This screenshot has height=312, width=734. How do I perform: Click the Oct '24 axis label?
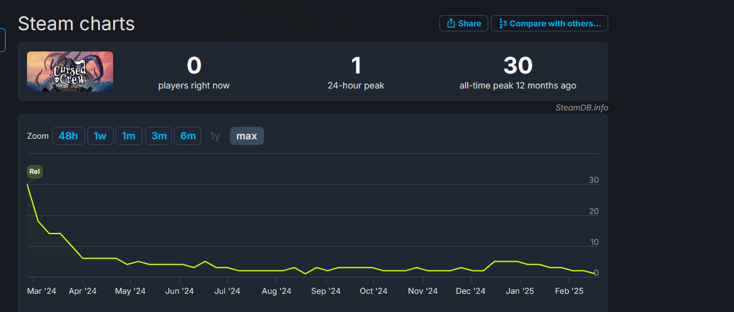coord(373,291)
